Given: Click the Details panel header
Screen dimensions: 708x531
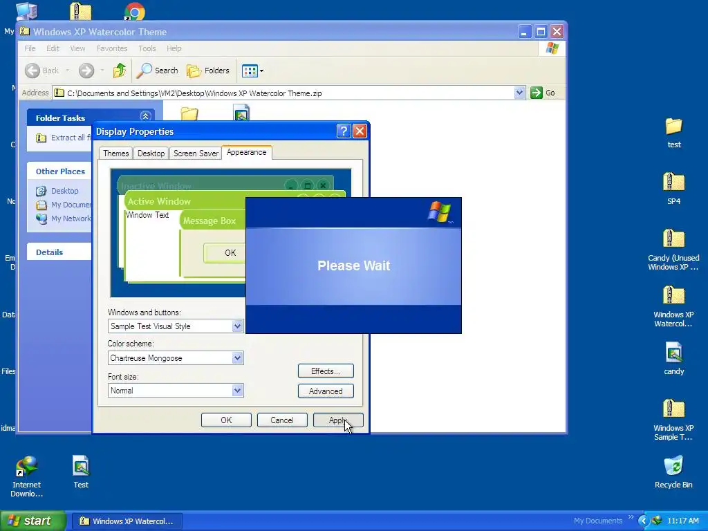Looking at the screenshot, I should click(59, 252).
